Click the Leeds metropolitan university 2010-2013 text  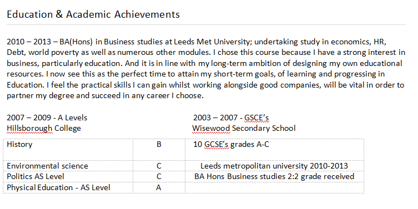tap(274, 166)
